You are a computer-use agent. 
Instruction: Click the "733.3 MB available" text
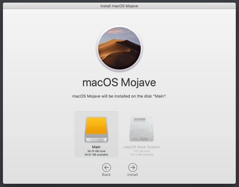tap(141, 154)
